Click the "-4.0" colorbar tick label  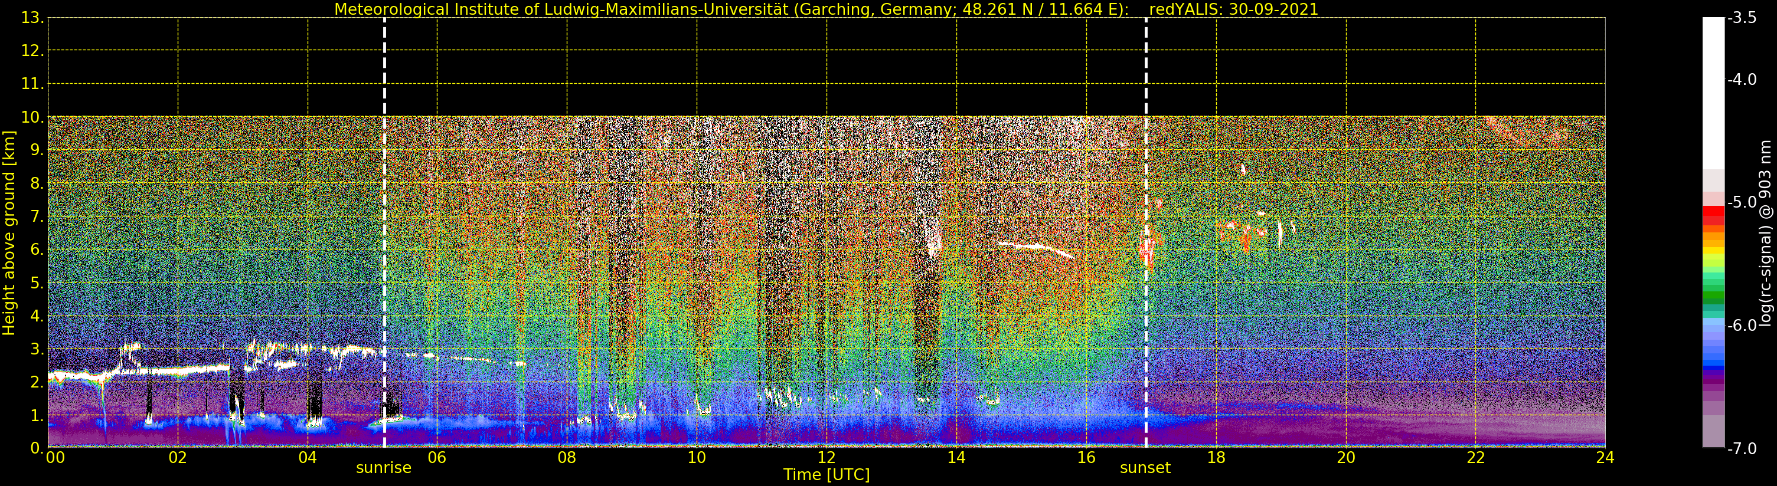(1742, 80)
